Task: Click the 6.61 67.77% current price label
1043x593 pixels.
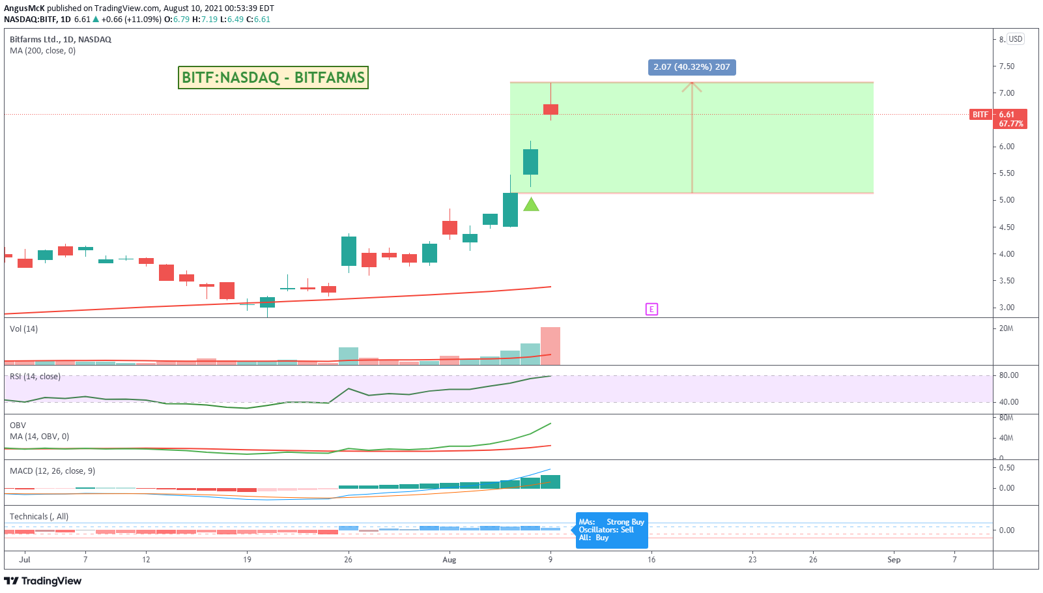Action: tap(1010, 119)
